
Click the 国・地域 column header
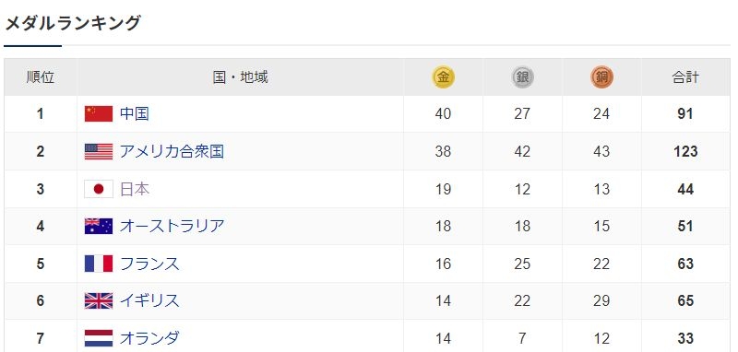240,77
